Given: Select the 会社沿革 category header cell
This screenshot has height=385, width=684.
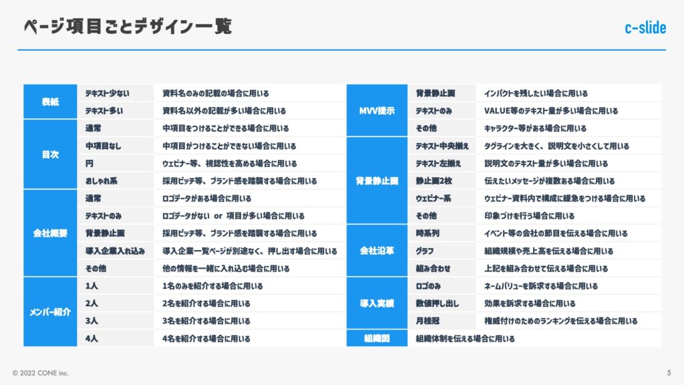Looking at the screenshot, I should 377,251.
